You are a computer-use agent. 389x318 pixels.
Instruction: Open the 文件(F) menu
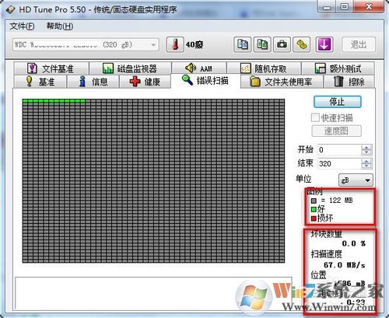pyautogui.click(x=22, y=26)
